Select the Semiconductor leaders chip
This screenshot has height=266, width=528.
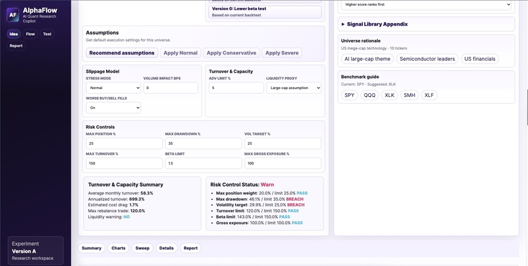(427, 59)
